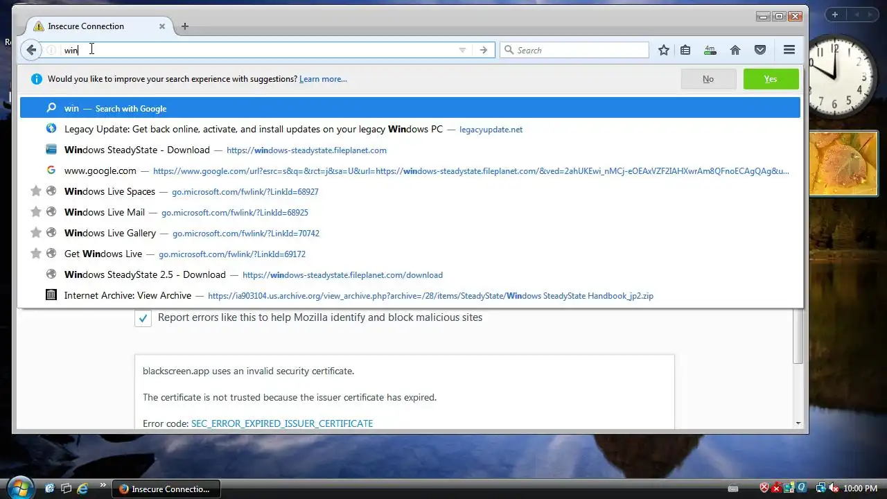The width and height of the screenshot is (887, 499).
Task: Click Switch between windows Quick Launch icon
Action: pyautogui.click(x=67, y=489)
